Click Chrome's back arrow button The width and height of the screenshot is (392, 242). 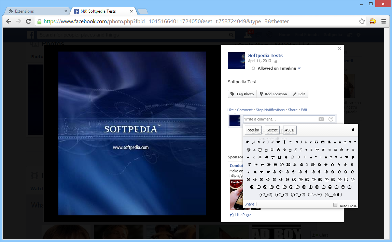9,21
